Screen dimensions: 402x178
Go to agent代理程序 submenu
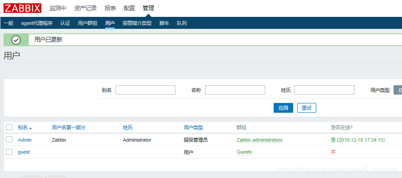[37, 24]
